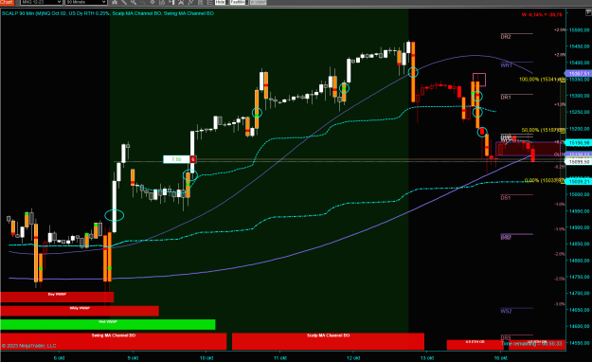
Task: Select the 7,50 order label on chart
Action: [x=176, y=159]
